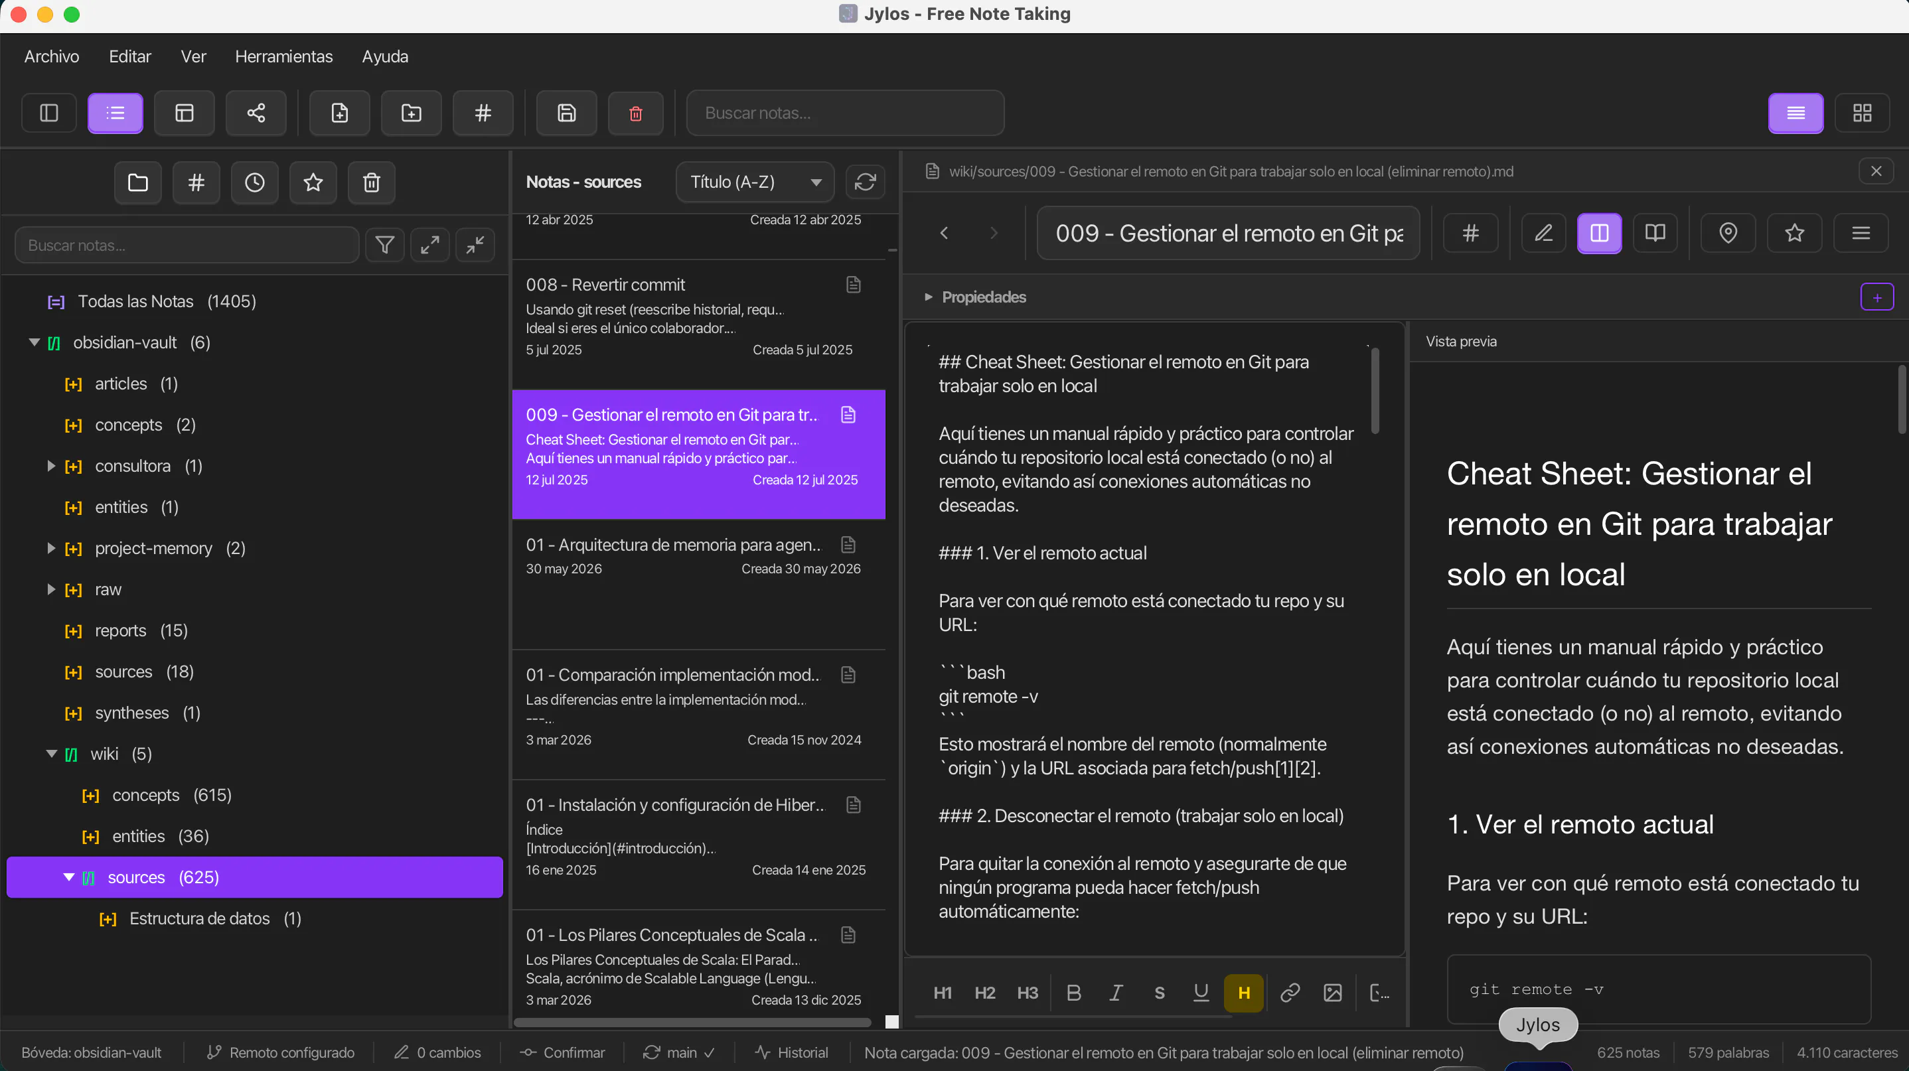Collapse the obsidian-vault folder

34,342
